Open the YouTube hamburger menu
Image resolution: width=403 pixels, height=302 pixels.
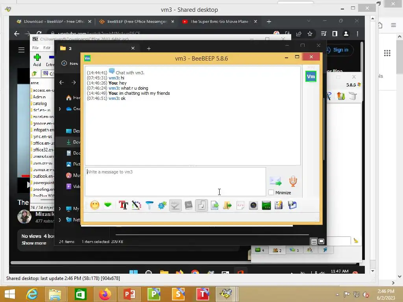coord(21,50)
